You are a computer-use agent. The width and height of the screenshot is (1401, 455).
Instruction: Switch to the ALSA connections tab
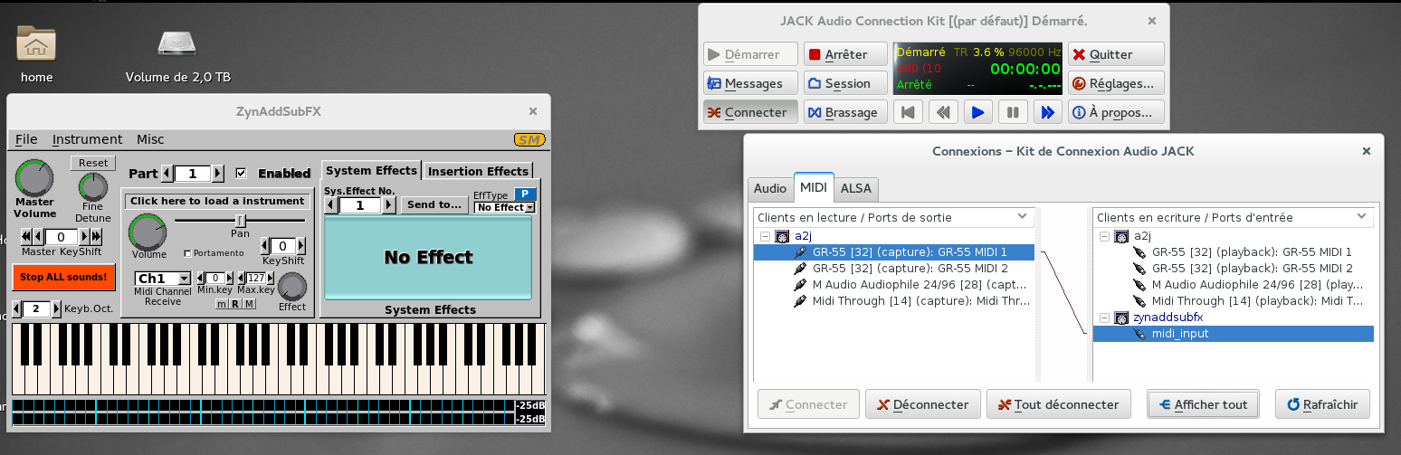click(856, 188)
